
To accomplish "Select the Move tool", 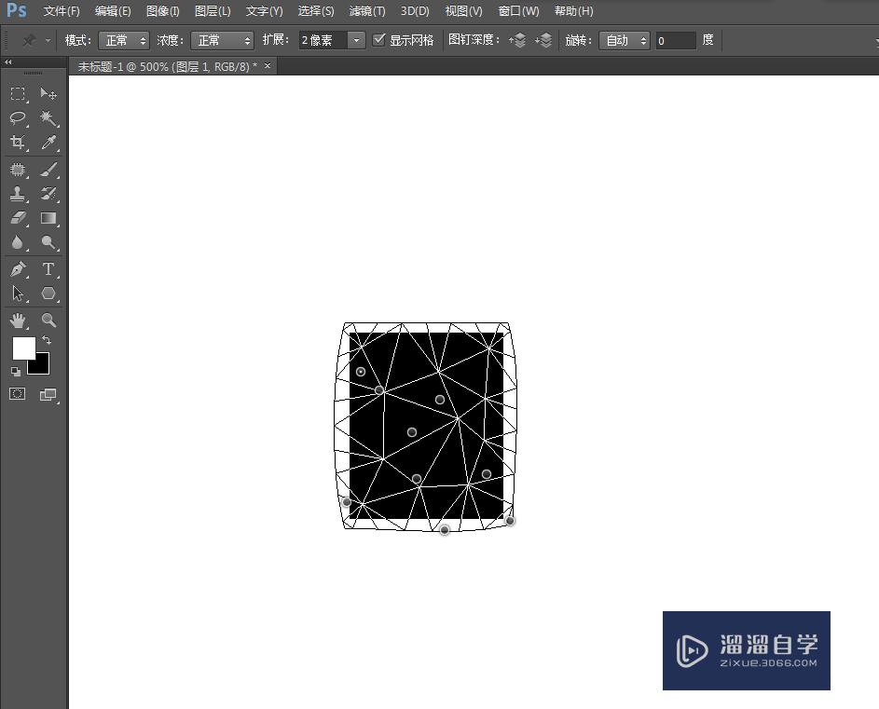I will pyautogui.click(x=48, y=93).
